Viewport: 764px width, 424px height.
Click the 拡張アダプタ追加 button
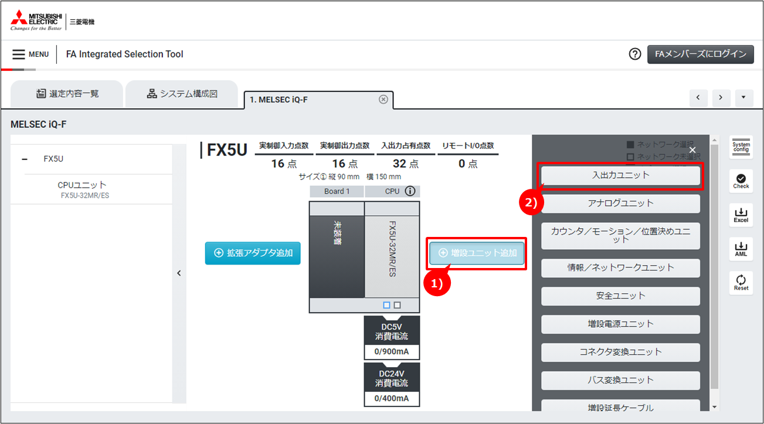point(253,253)
